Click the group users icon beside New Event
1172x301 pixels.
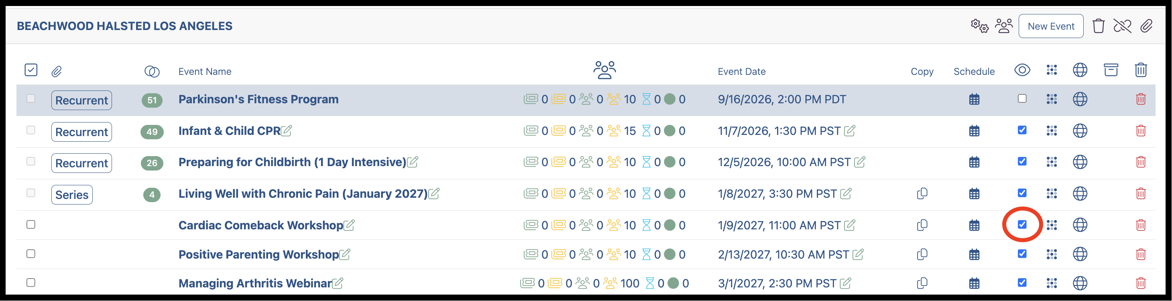pyautogui.click(x=1004, y=26)
